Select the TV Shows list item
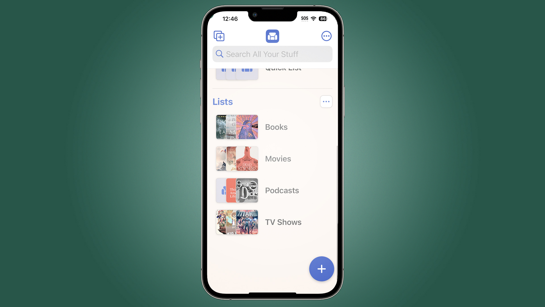Image resolution: width=545 pixels, height=307 pixels. tap(272, 222)
